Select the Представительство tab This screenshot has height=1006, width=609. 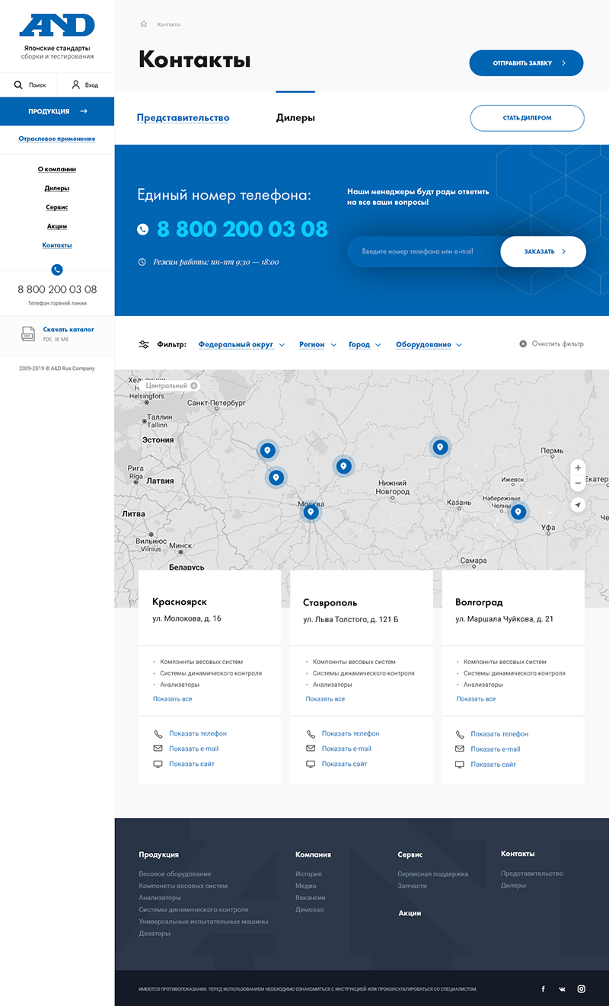click(183, 118)
